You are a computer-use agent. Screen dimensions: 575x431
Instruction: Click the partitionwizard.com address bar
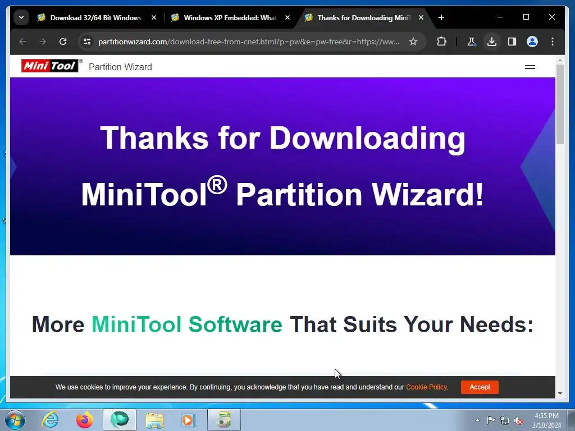pyautogui.click(x=249, y=42)
